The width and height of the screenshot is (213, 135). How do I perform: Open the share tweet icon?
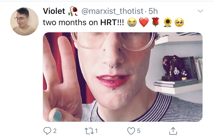(x=173, y=131)
